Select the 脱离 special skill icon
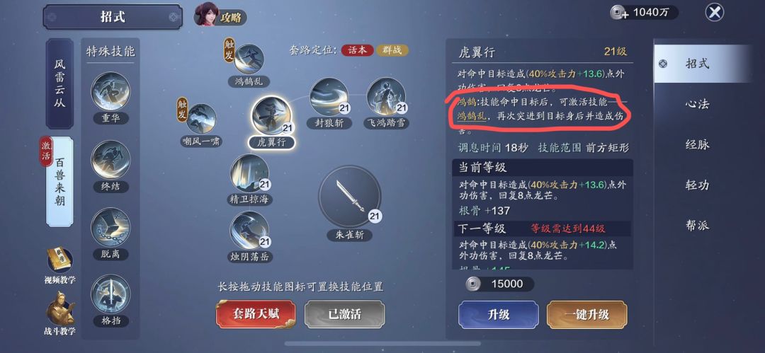This screenshot has height=353, width=765. (110, 226)
